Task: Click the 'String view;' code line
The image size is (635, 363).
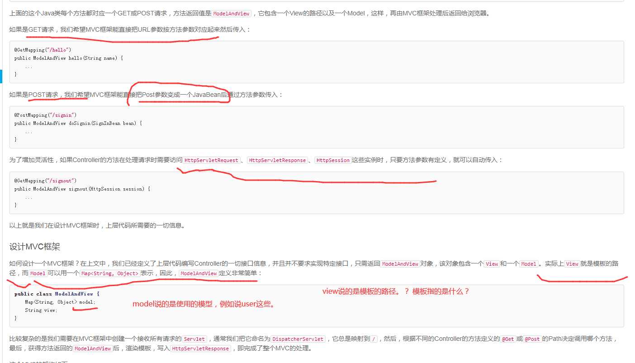Action: pos(41,310)
